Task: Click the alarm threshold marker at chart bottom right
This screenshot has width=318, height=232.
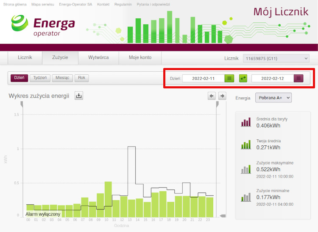Action: click(x=223, y=216)
